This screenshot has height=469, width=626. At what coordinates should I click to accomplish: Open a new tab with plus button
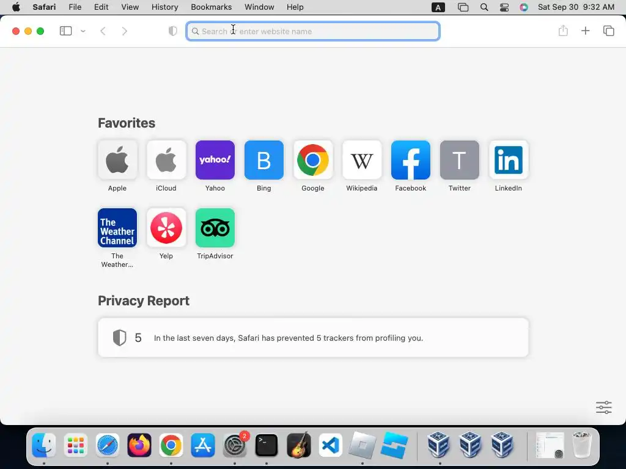click(x=585, y=31)
